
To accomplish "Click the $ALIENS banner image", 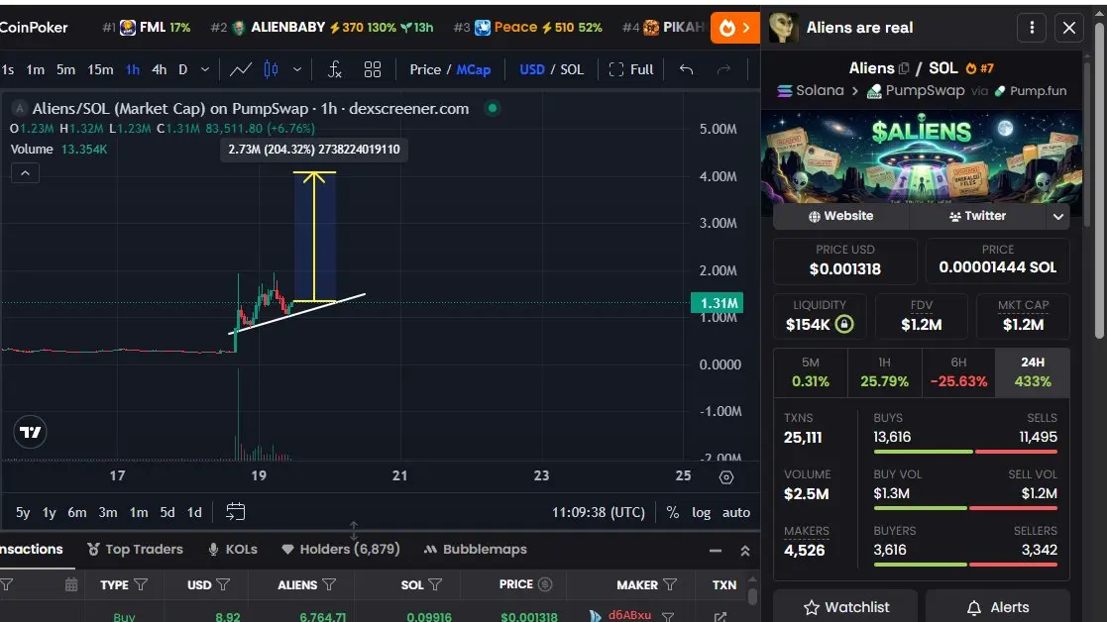I will coord(922,156).
